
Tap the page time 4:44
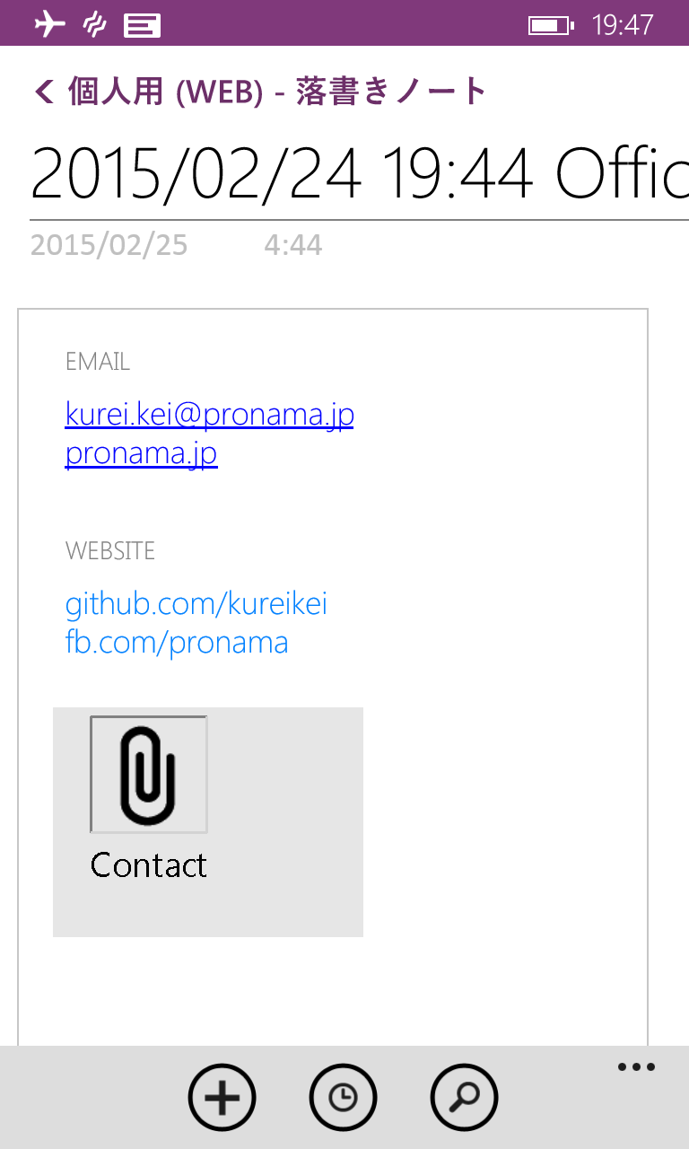pyautogui.click(x=293, y=245)
